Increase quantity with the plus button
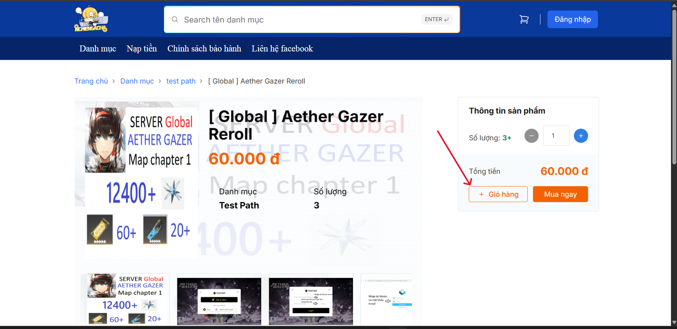 pos(581,136)
